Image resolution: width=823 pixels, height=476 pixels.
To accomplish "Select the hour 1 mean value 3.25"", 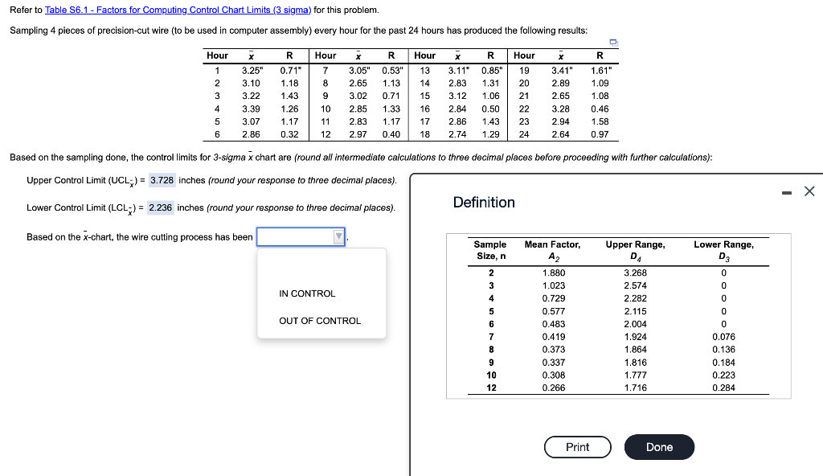I will click(x=252, y=71).
